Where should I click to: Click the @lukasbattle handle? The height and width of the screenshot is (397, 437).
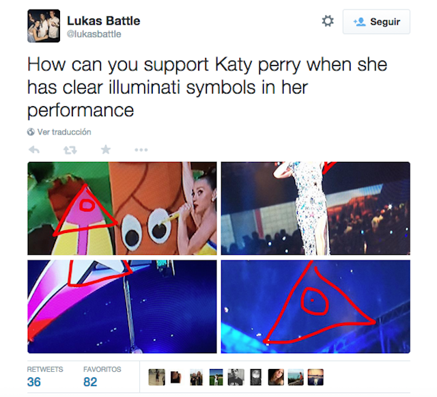click(94, 34)
